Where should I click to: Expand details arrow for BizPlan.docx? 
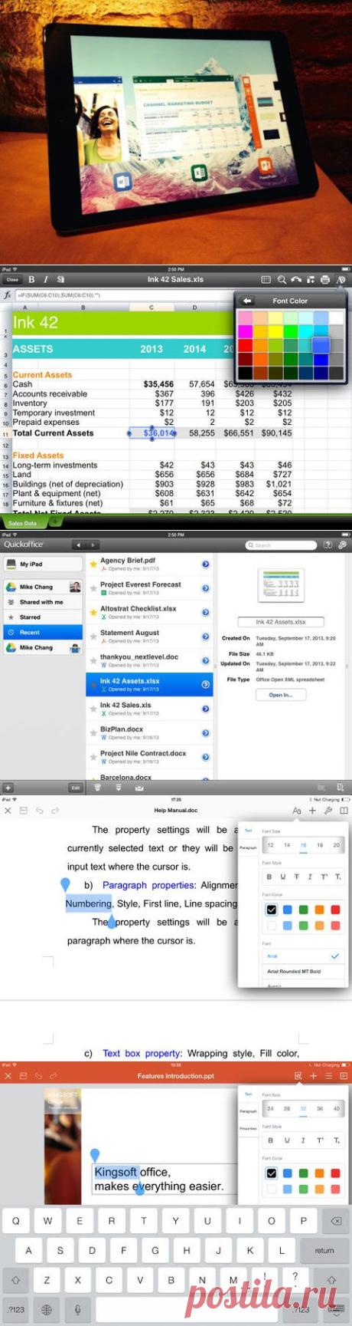(x=205, y=733)
